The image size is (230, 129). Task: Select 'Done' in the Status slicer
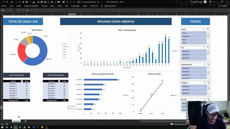point(194,33)
